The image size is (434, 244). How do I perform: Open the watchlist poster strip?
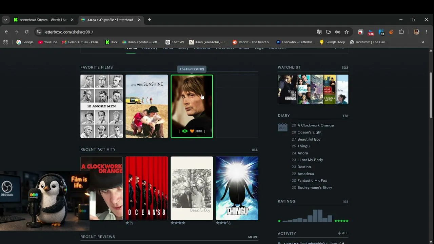pos(313,89)
